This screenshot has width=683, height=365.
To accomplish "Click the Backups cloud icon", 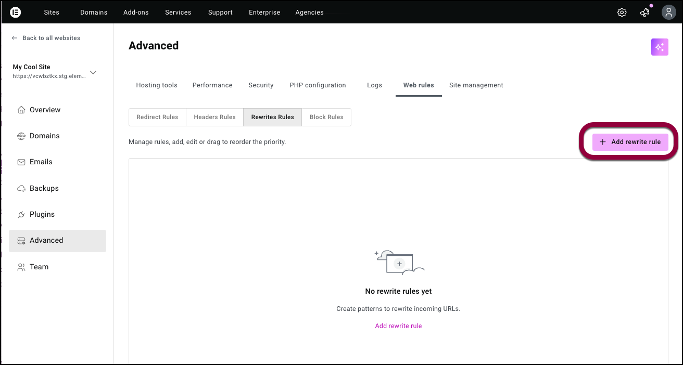I will [21, 188].
